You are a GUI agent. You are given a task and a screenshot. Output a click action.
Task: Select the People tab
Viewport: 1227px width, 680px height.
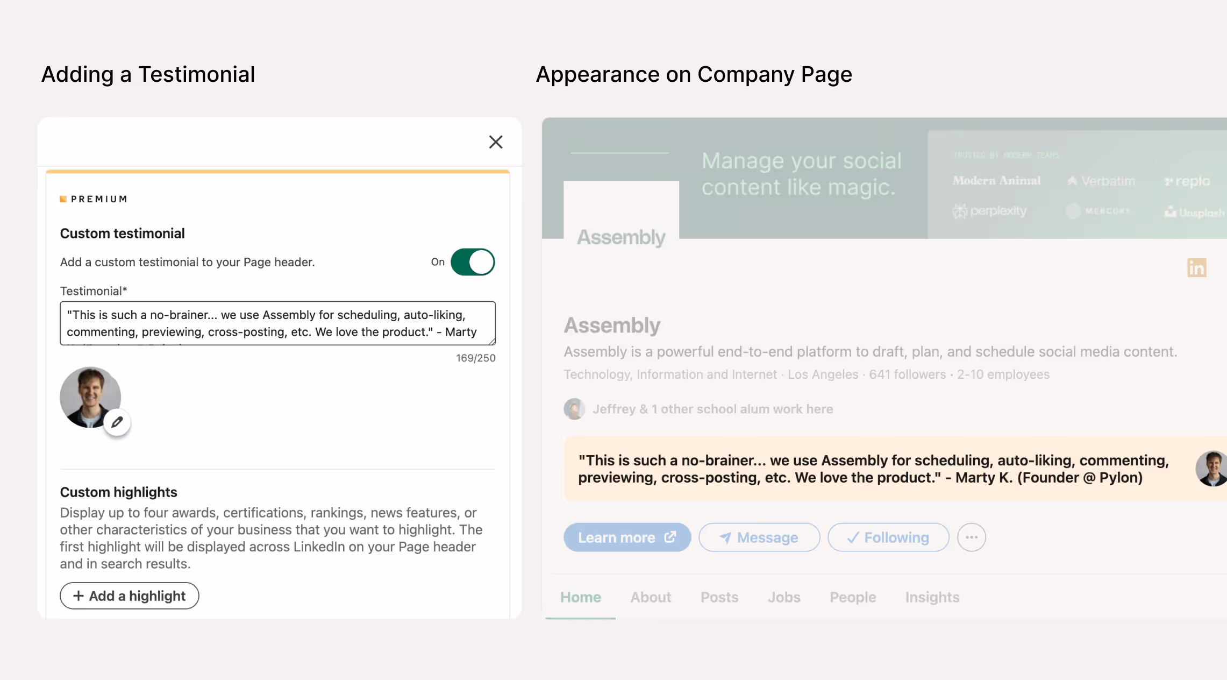[852, 597]
